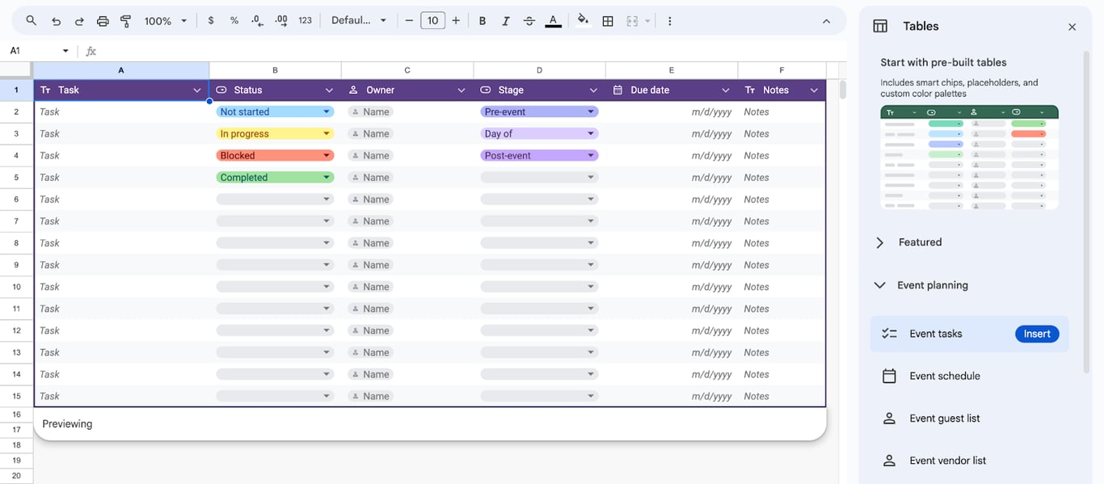Open the zoom 100% dropdown
This screenshot has width=1104, height=484.
click(x=166, y=21)
